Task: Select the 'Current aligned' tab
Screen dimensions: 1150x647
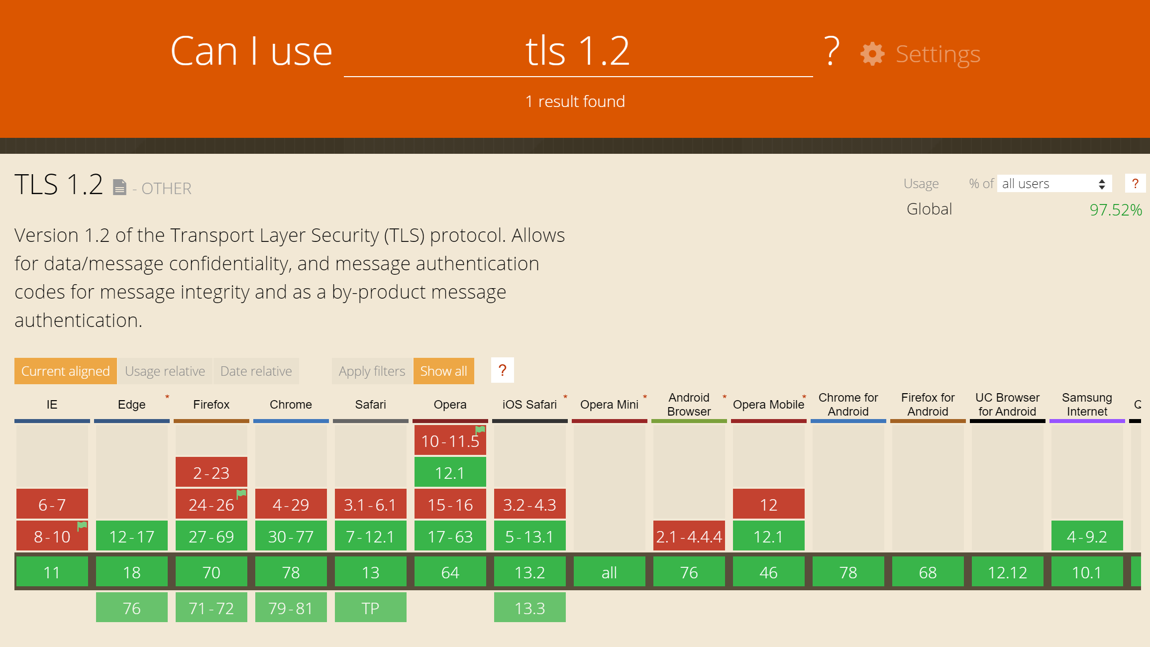Action: click(66, 370)
